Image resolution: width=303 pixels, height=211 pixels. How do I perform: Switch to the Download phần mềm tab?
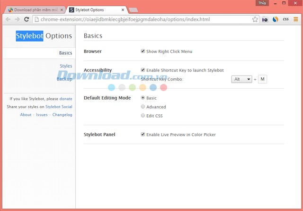coord(36,10)
